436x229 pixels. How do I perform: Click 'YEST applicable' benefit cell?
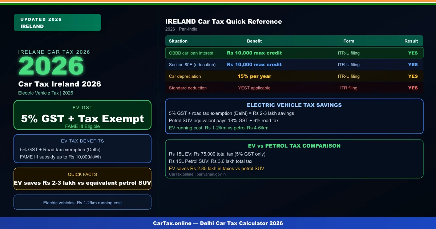pos(254,88)
